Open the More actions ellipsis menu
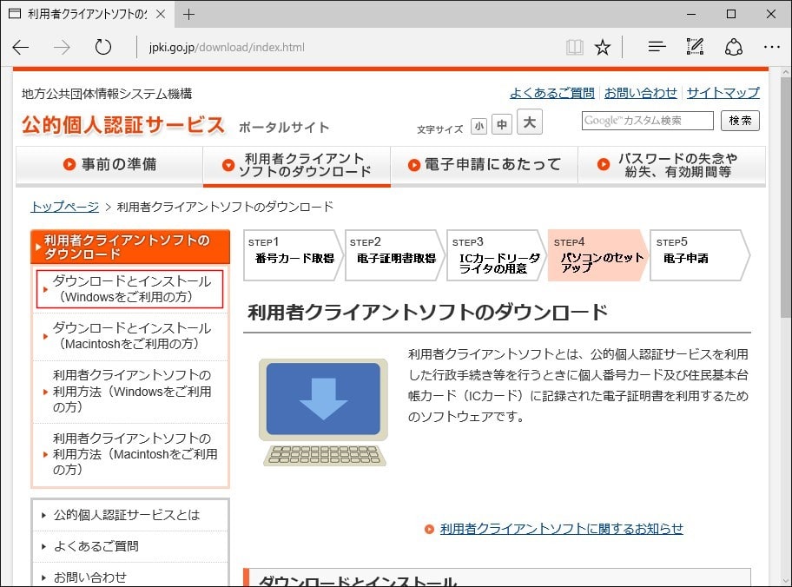This screenshot has height=587, width=792. point(771,47)
